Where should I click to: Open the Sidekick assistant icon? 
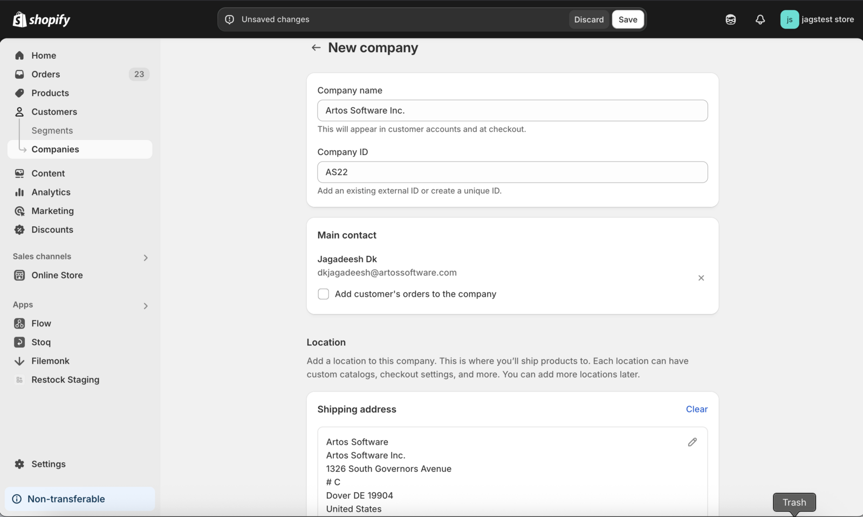click(x=730, y=19)
